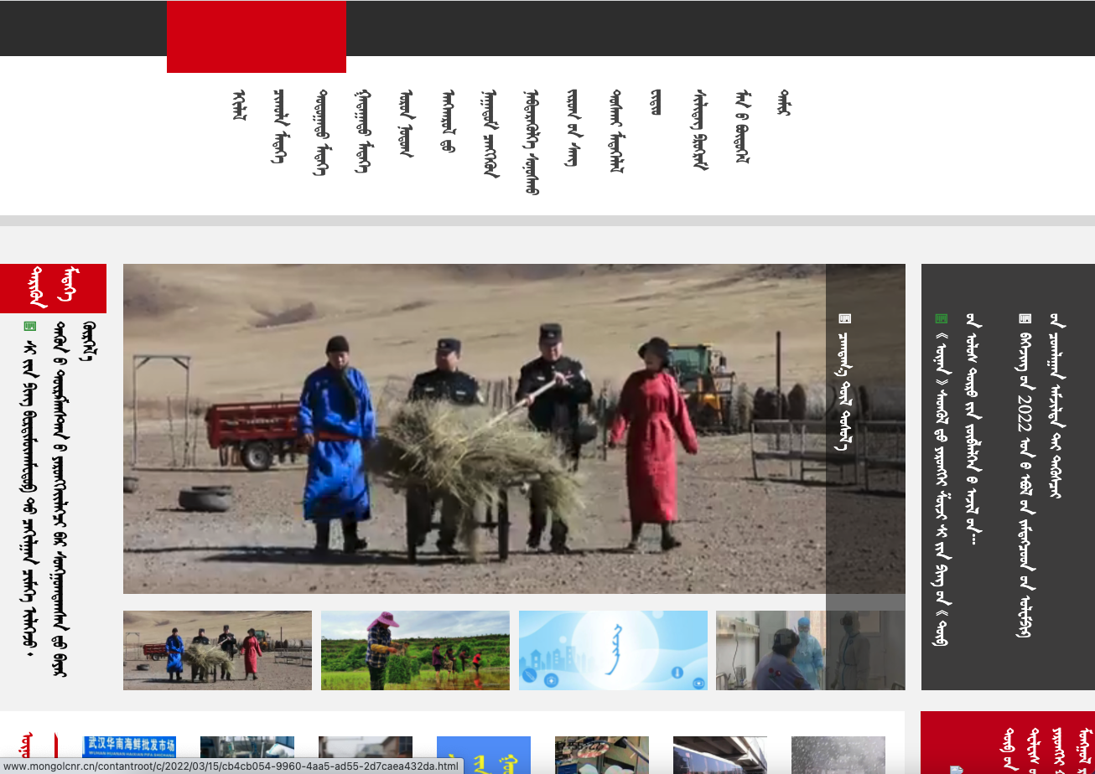Click white news icon beside the 2022 headline
This screenshot has width=1095, height=774.
(1025, 318)
